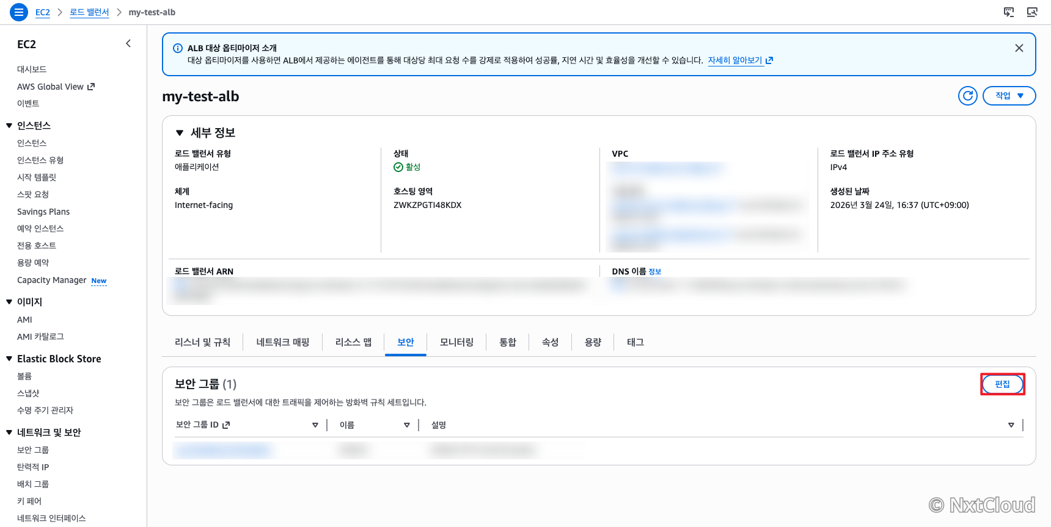Open AWS Global View in the sidebar
Image resolution: width=1051 pixels, height=527 pixels.
point(56,87)
